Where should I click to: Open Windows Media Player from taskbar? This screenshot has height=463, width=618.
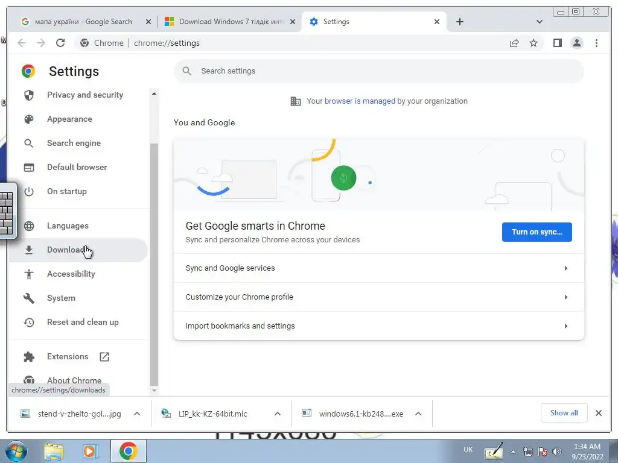91,452
